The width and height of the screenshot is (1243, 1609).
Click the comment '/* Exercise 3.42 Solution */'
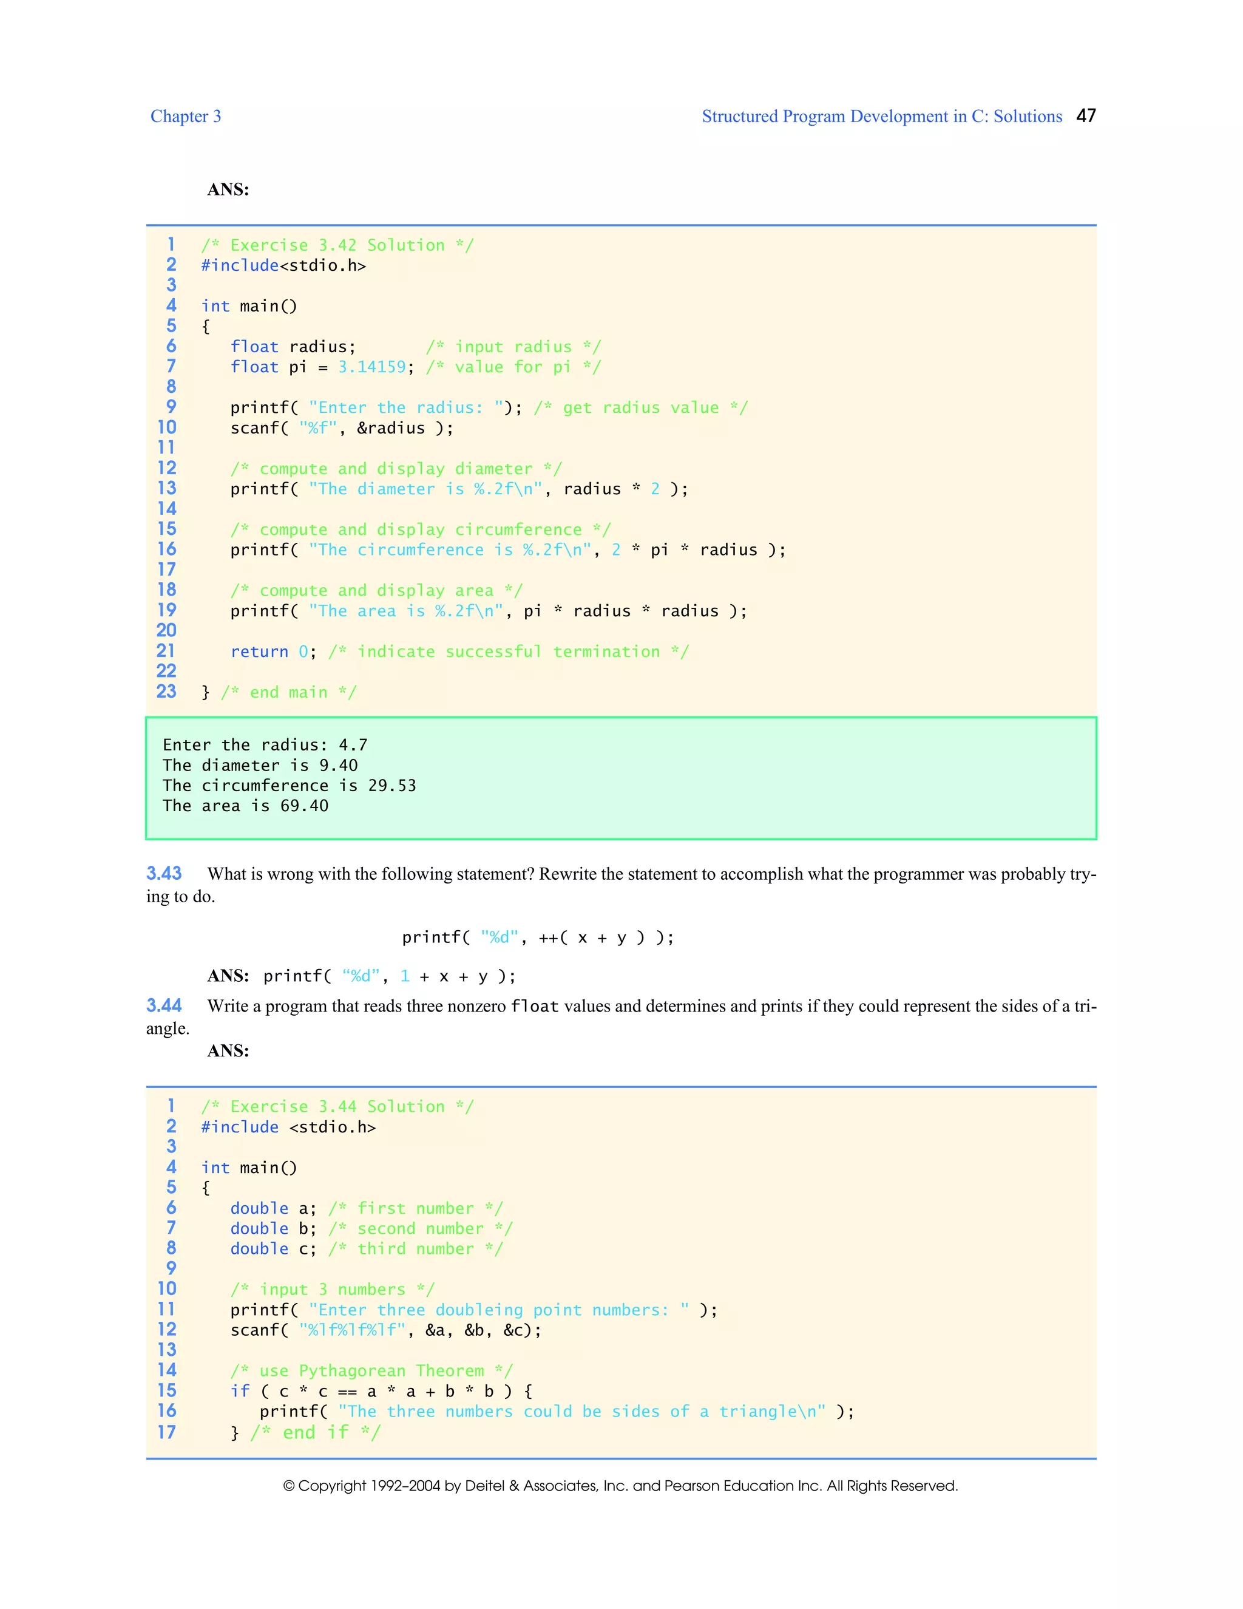[337, 245]
